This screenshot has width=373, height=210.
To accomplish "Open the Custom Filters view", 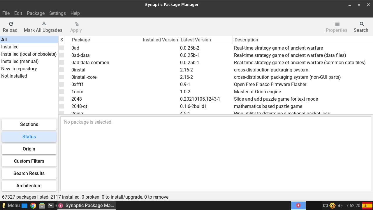I will 29,161.
